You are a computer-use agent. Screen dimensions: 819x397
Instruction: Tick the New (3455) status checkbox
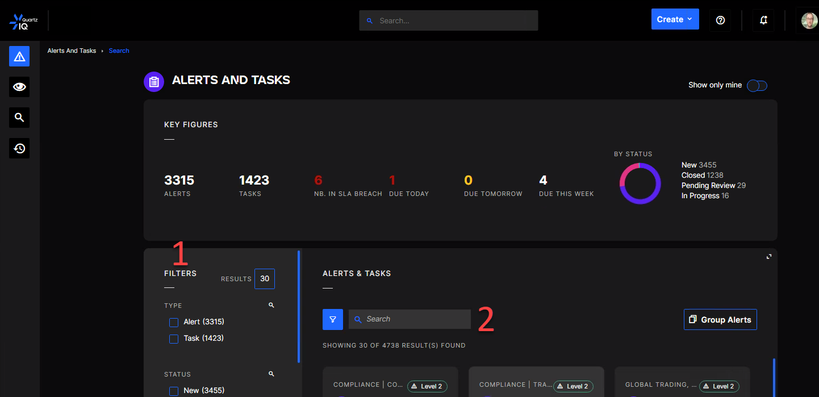[174, 391]
